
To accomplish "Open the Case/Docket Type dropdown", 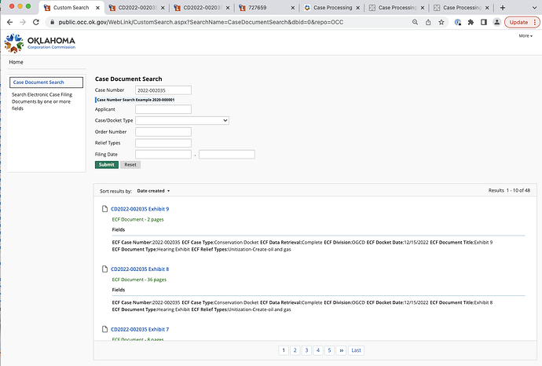I will [182, 120].
